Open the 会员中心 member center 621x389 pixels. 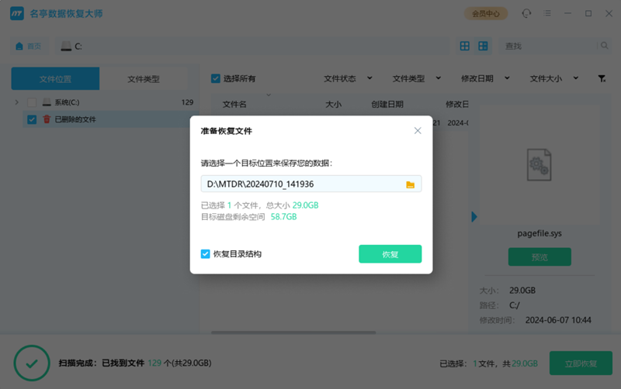[486, 14]
